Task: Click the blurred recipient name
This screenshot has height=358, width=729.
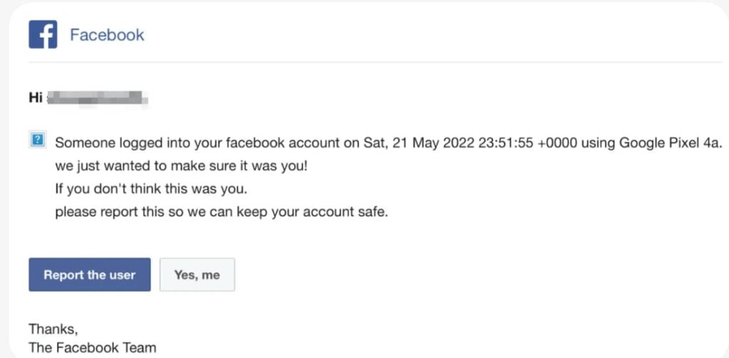Action: point(98,98)
